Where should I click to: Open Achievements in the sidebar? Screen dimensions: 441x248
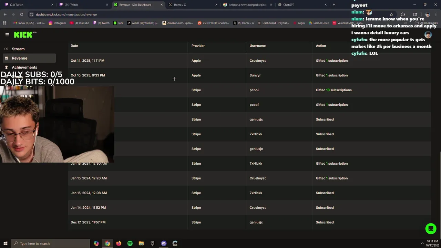24,67
